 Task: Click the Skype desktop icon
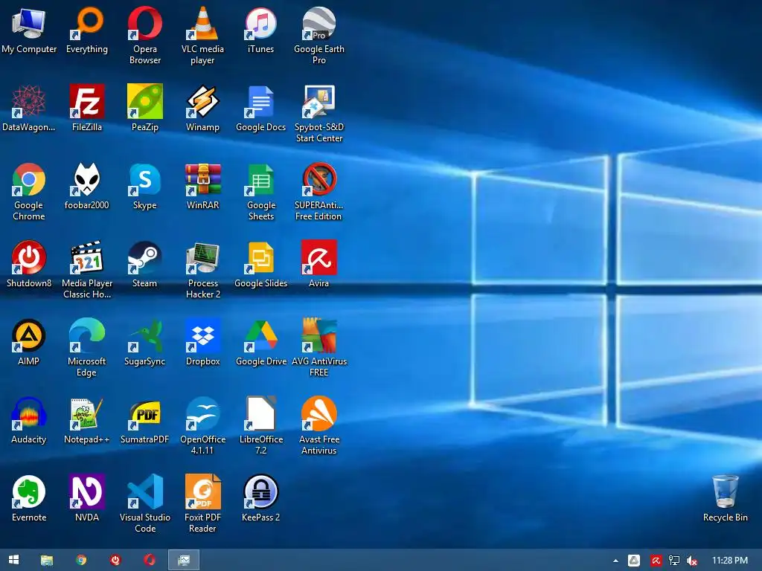pyautogui.click(x=145, y=186)
